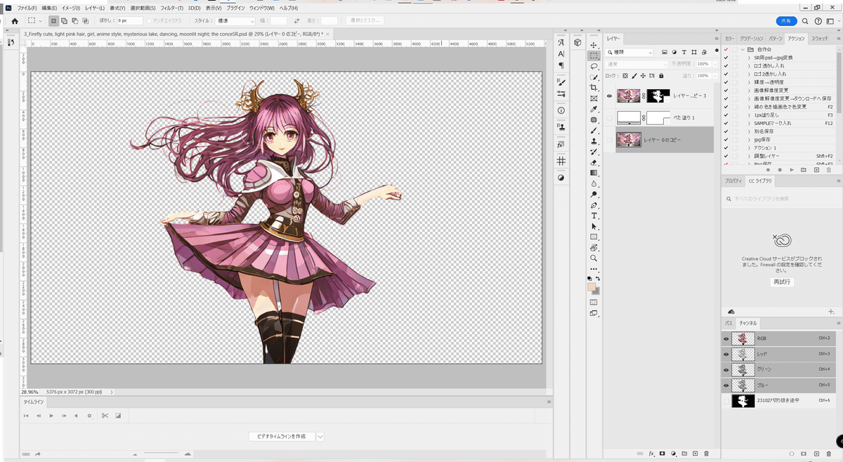
Task: Click the 再試行 button
Action: tap(782, 282)
